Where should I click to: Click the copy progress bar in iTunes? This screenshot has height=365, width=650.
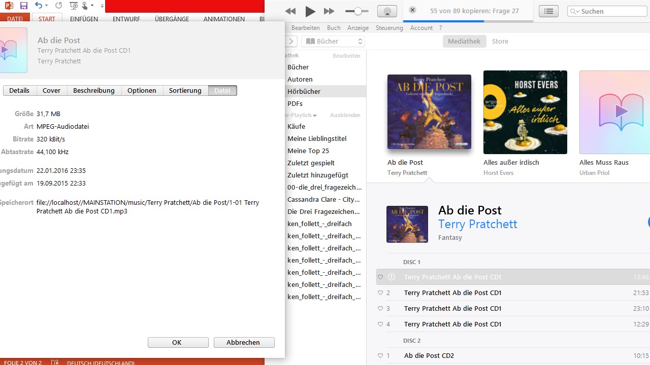[468, 21]
